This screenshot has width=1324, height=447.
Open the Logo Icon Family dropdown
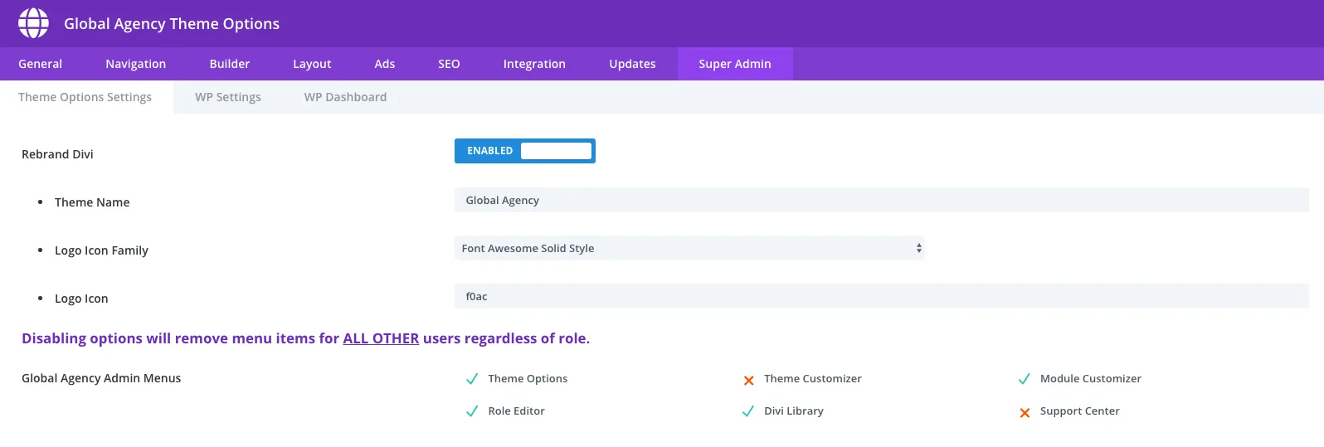point(689,248)
